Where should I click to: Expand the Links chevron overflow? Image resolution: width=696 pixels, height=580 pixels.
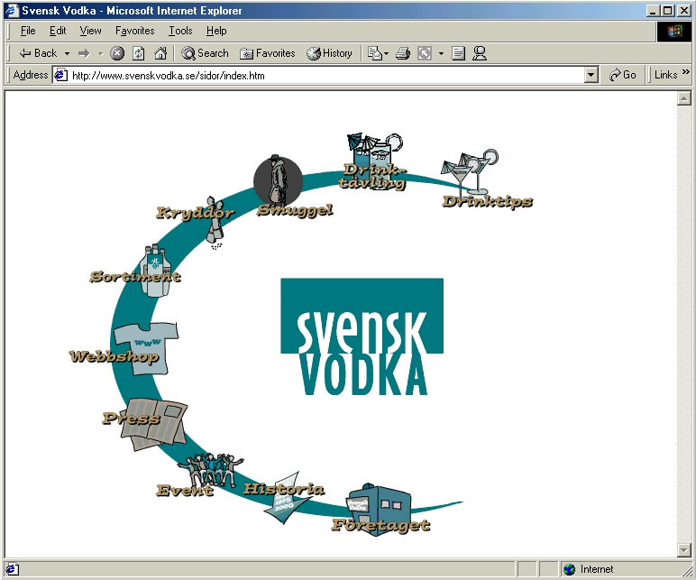(685, 71)
